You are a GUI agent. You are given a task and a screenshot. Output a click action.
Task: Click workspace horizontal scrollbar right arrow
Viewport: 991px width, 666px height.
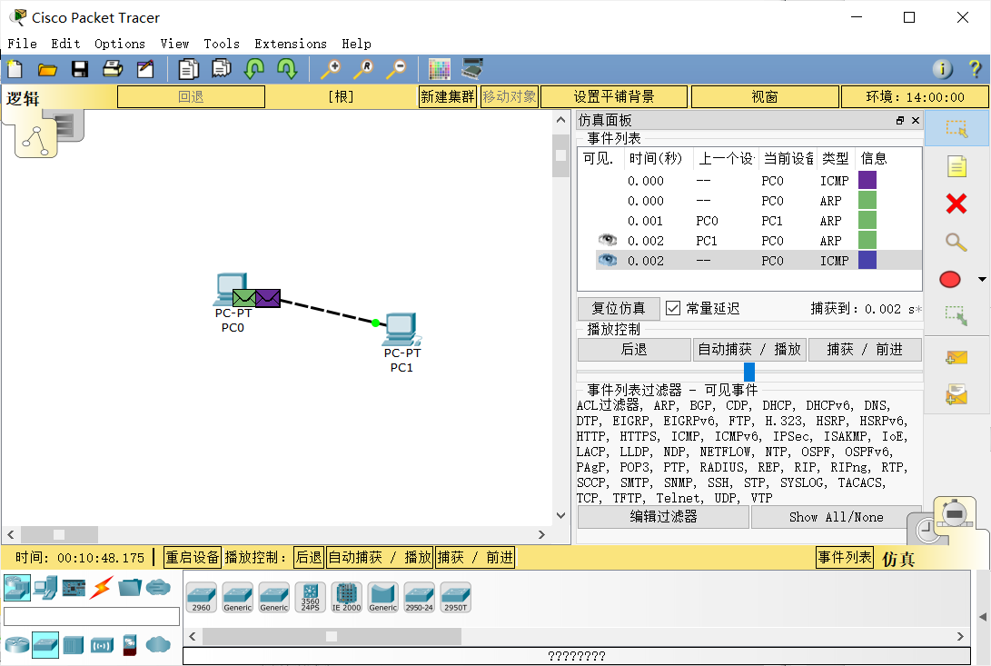[541, 534]
